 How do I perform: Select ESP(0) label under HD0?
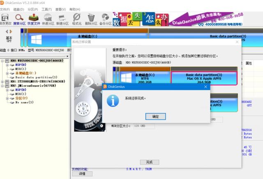pyautogui.click(x=21, y=65)
